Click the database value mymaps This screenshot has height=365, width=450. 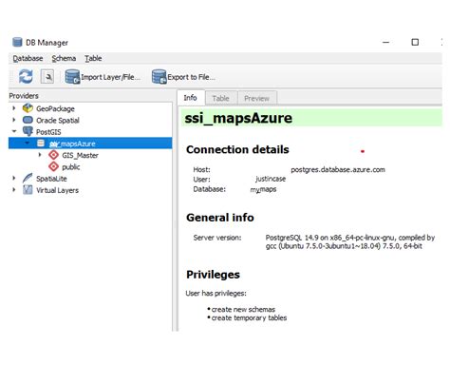(x=263, y=189)
